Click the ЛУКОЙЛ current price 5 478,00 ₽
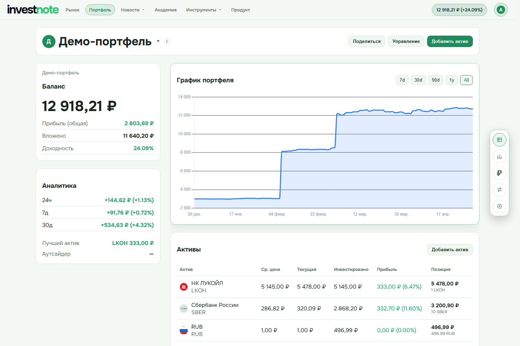The height and width of the screenshot is (346, 520). pos(311,287)
